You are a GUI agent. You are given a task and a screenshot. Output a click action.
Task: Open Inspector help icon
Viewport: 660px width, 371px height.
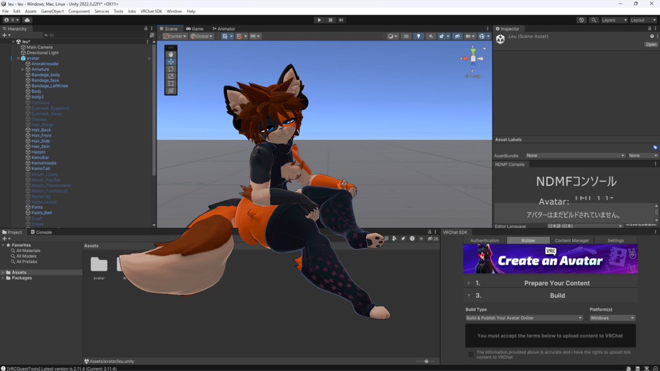[x=652, y=36]
